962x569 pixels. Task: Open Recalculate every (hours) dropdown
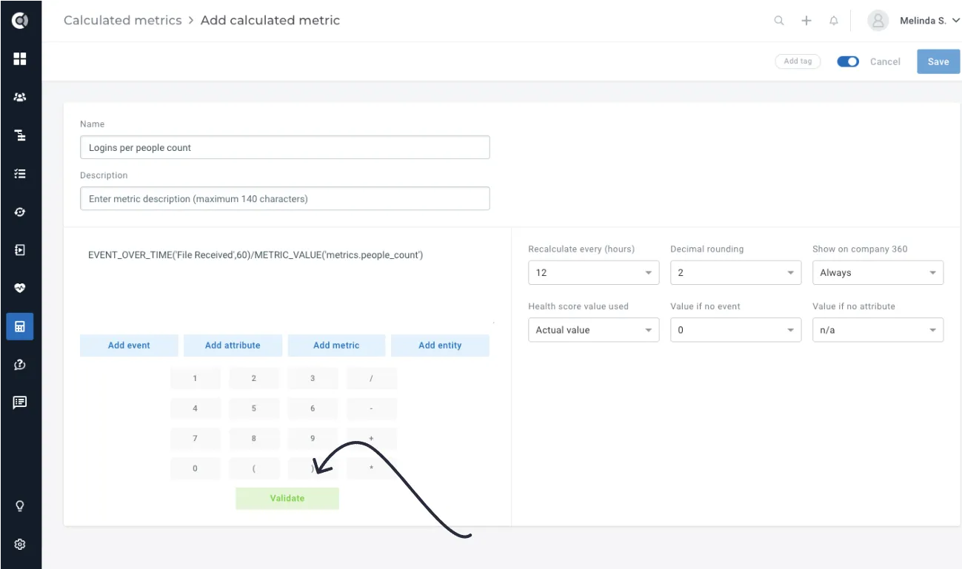click(x=593, y=272)
